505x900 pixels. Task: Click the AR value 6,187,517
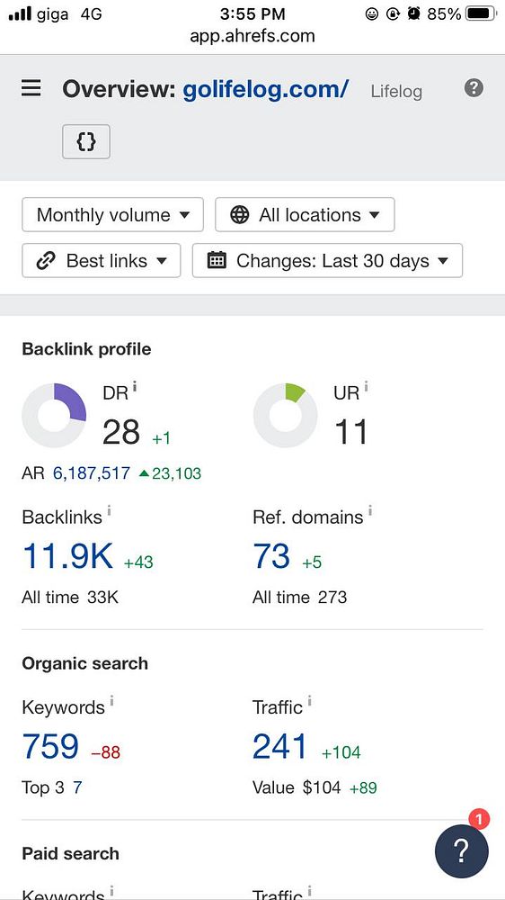pyautogui.click(x=92, y=473)
